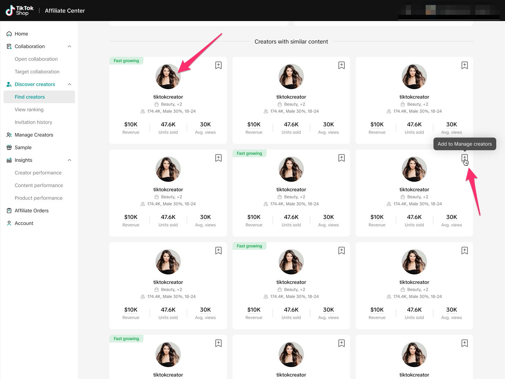Open Target collaboration page
The width and height of the screenshot is (505, 379).
tap(37, 72)
